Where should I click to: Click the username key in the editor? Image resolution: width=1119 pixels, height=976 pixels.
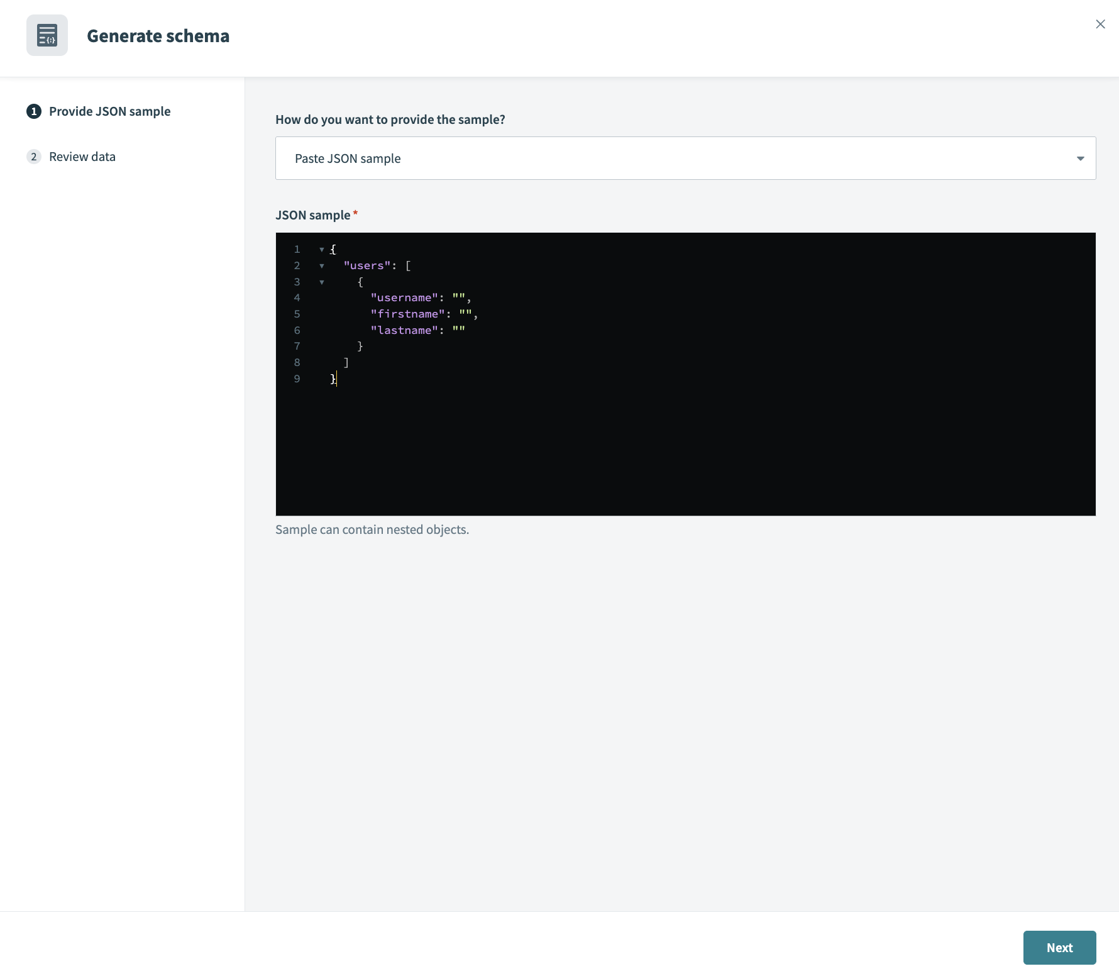point(405,297)
